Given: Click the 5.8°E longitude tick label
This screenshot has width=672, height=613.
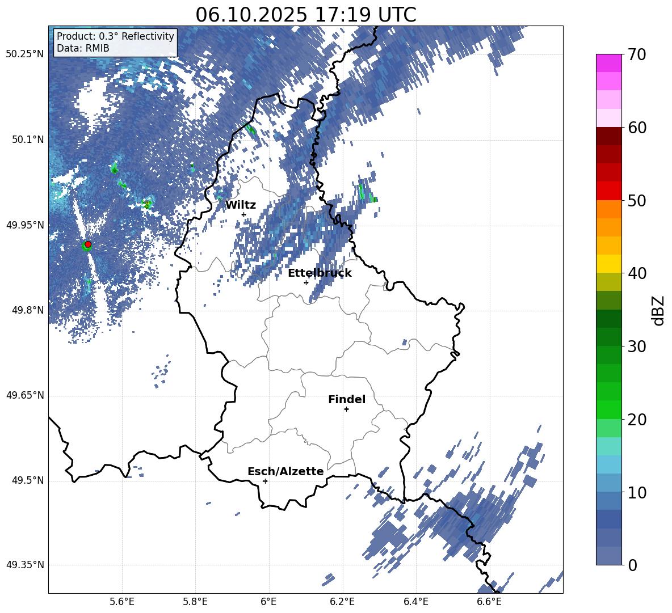Looking at the screenshot, I should click(195, 602).
